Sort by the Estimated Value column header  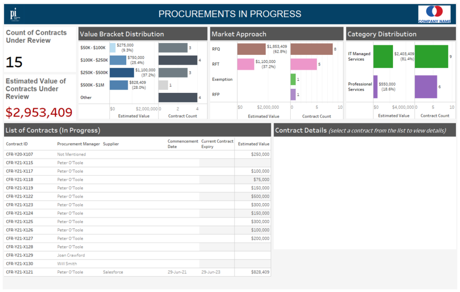(x=253, y=144)
